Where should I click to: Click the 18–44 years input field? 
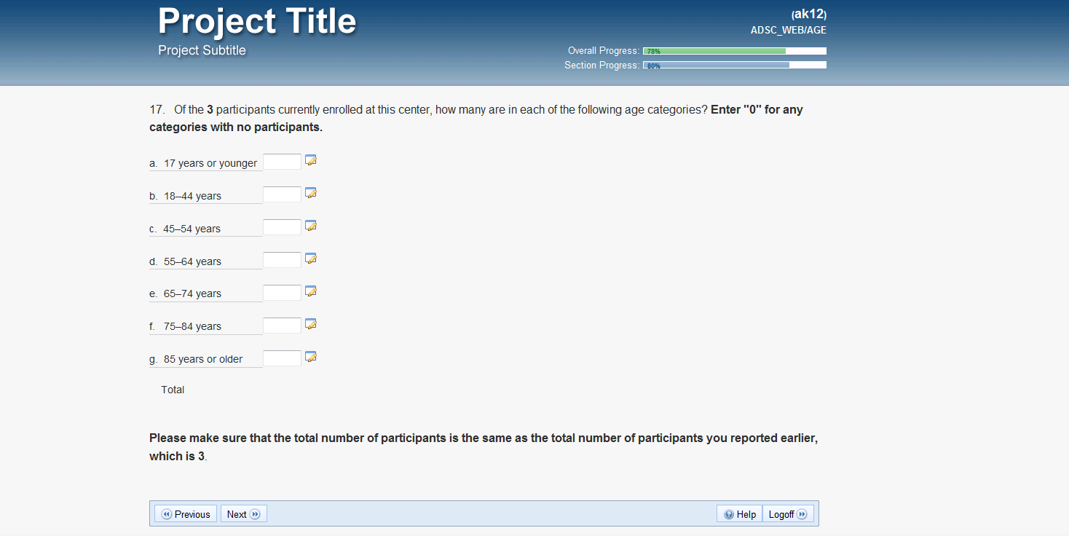(282, 194)
